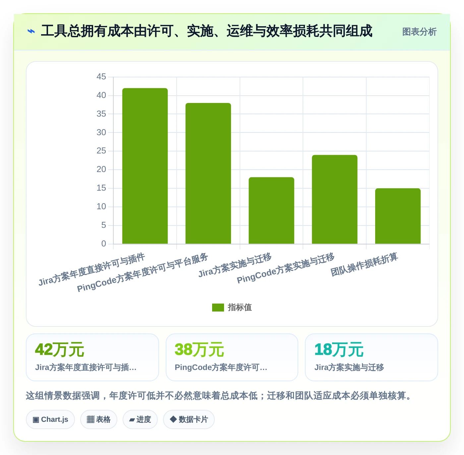This screenshot has height=455, width=464.
Task: Open the 18万元 data card
Action: tap(372, 357)
